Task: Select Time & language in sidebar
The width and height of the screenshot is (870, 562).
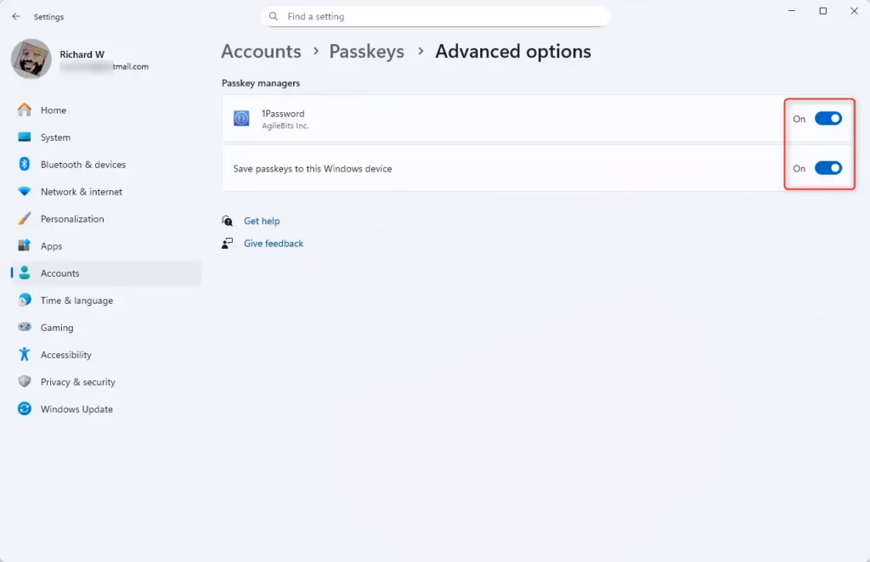Action: (x=76, y=301)
